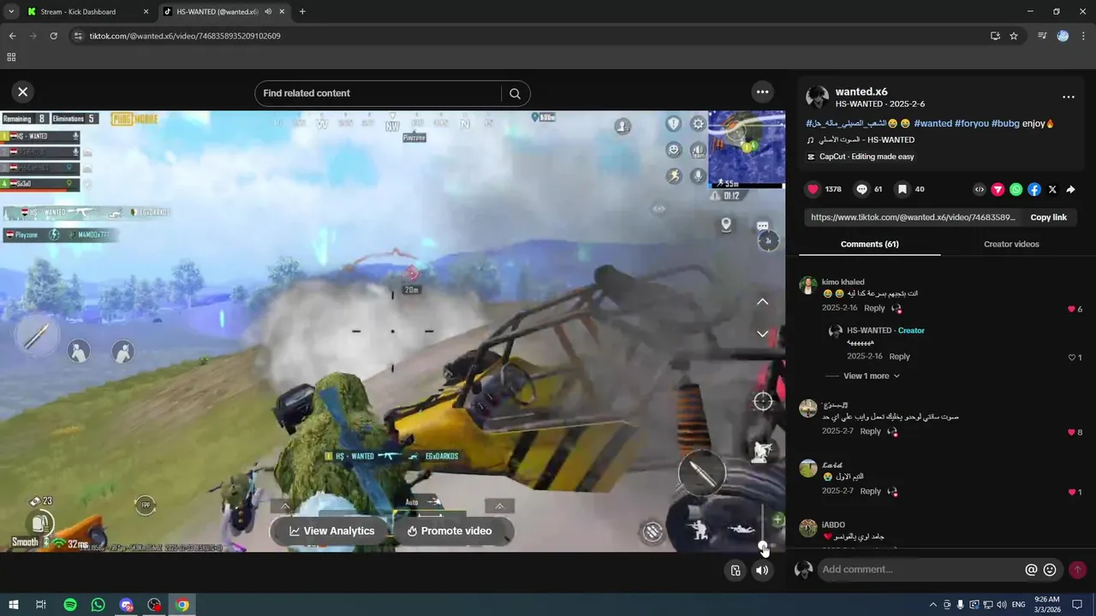Expand View 1 more replies

(872, 376)
